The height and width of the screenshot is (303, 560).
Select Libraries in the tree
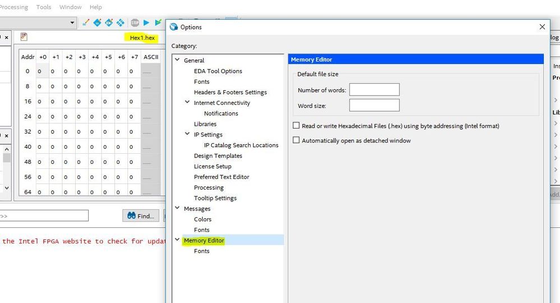click(205, 124)
